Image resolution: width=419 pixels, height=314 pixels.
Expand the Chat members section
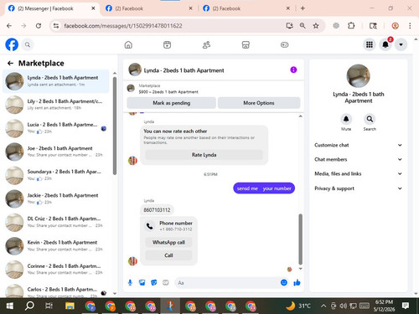pos(358,159)
